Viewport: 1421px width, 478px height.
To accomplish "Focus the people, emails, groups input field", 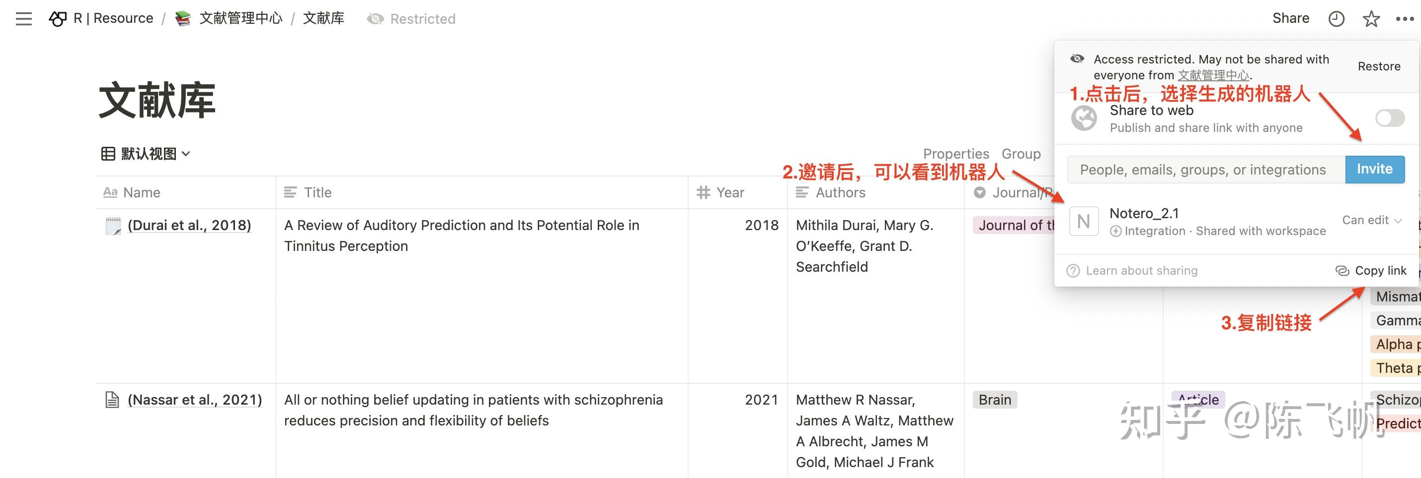I will [x=1206, y=170].
